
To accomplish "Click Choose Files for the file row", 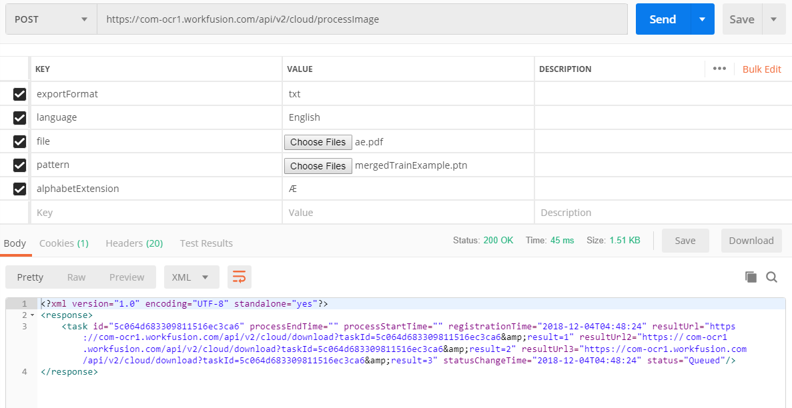I will coord(318,142).
